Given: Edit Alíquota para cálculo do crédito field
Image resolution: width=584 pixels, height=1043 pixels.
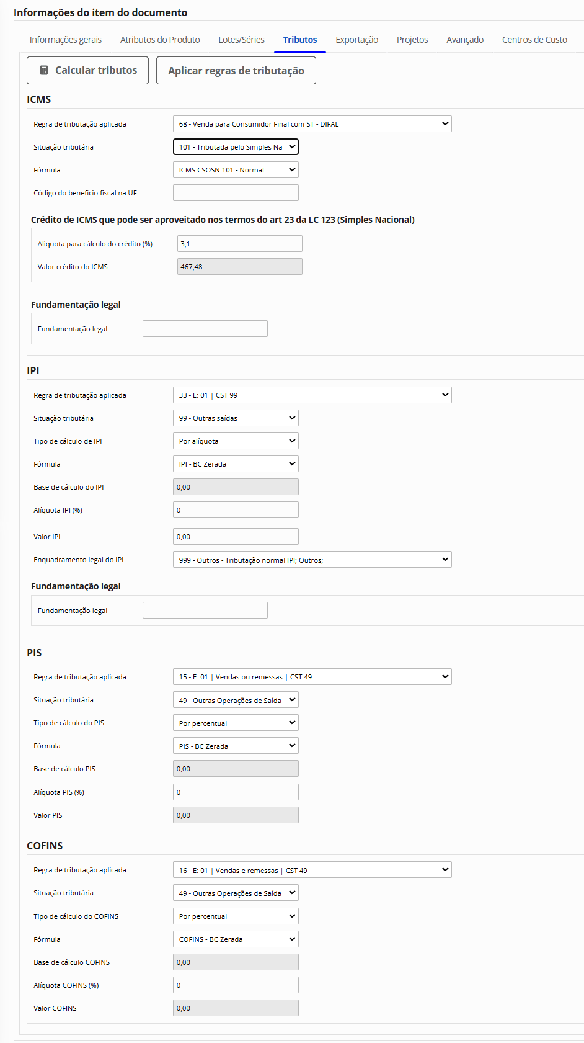Looking at the screenshot, I should (239, 244).
